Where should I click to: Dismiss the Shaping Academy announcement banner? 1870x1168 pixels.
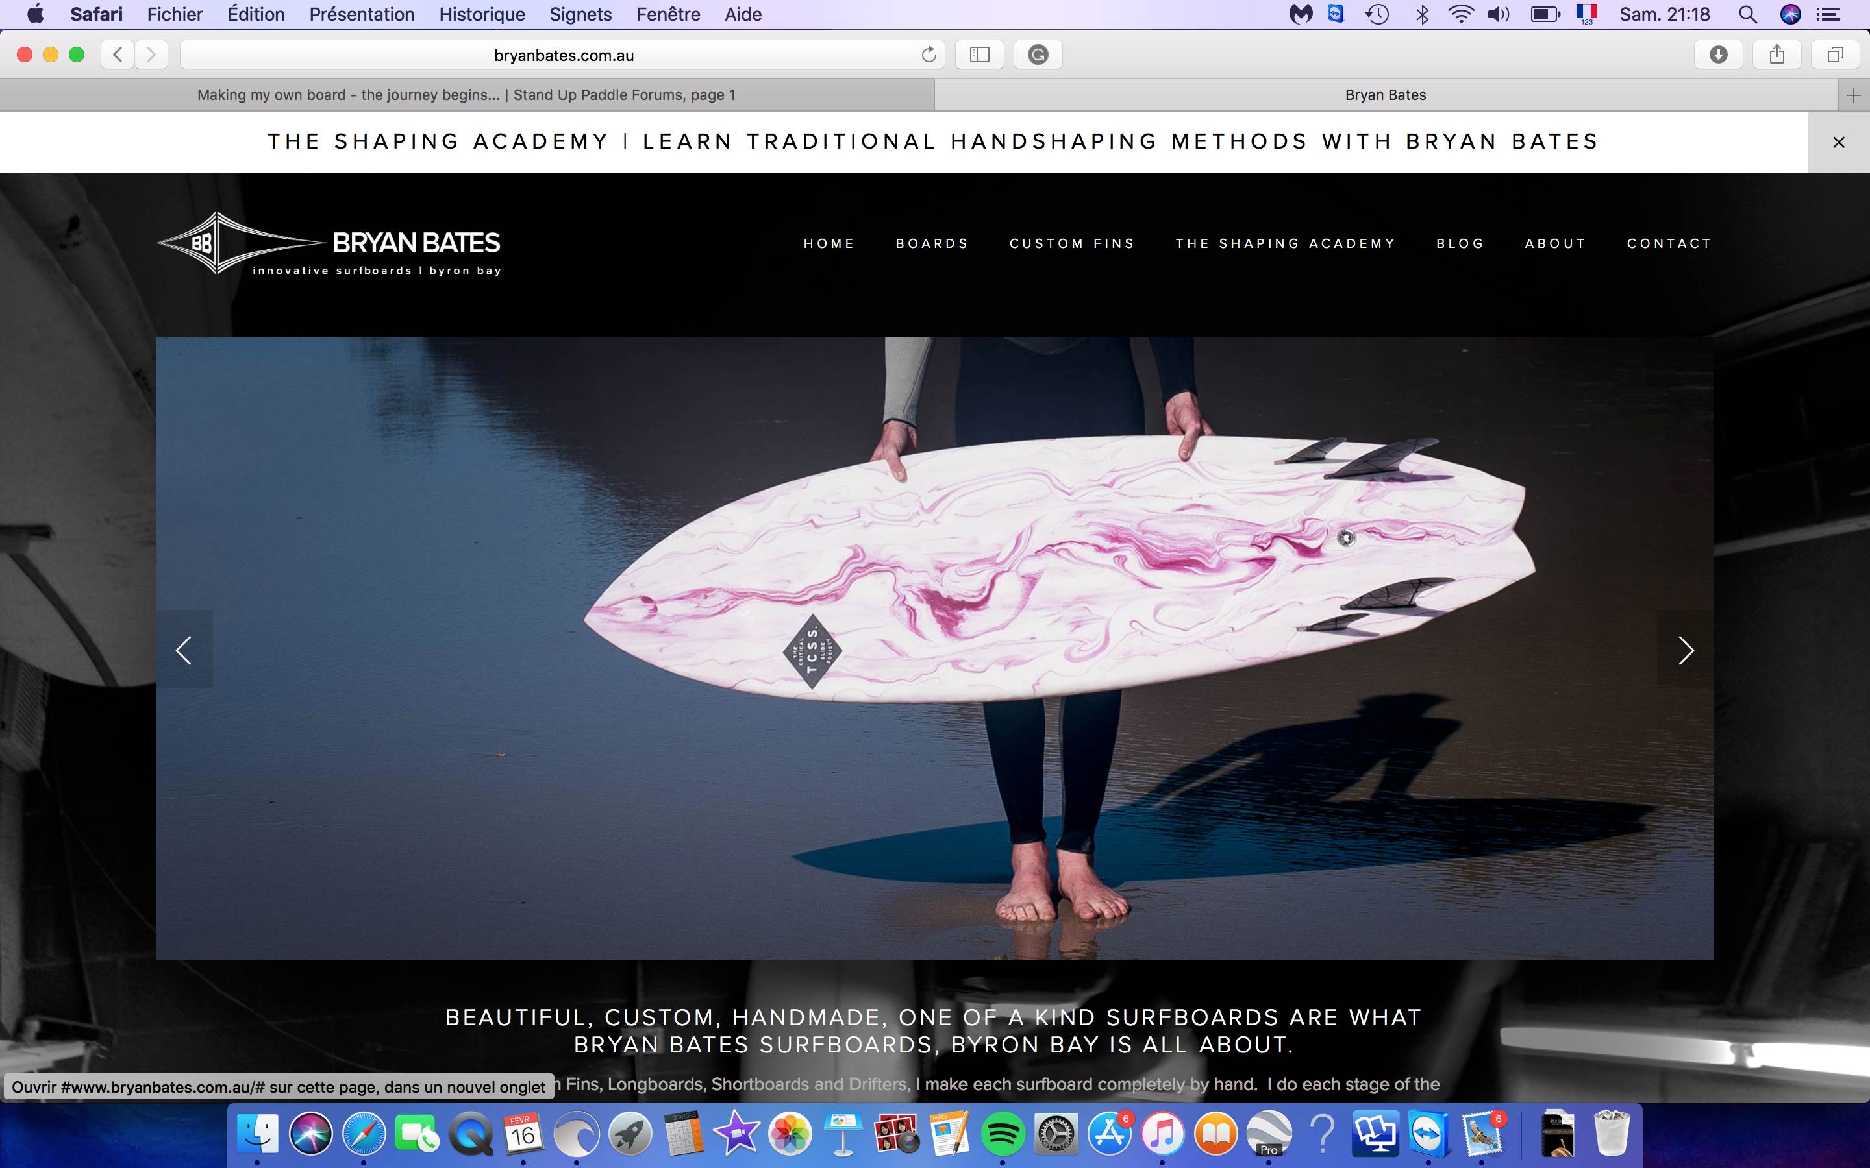[x=1838, y=142]
